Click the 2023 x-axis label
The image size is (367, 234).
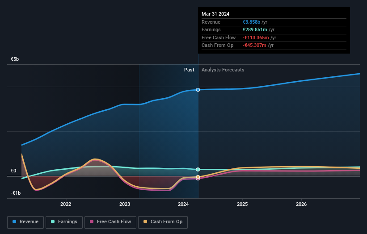point(125,204)
